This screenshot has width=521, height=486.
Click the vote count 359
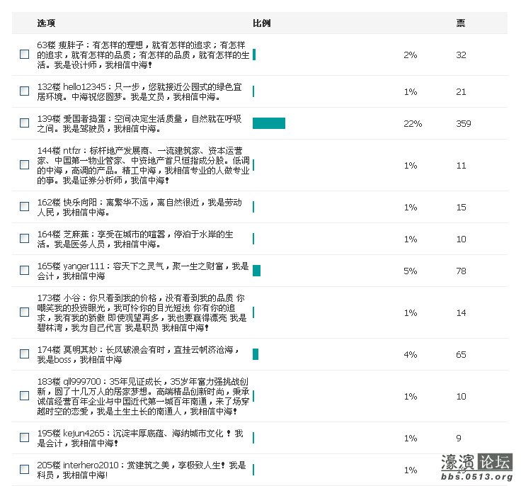pos(464,124)
